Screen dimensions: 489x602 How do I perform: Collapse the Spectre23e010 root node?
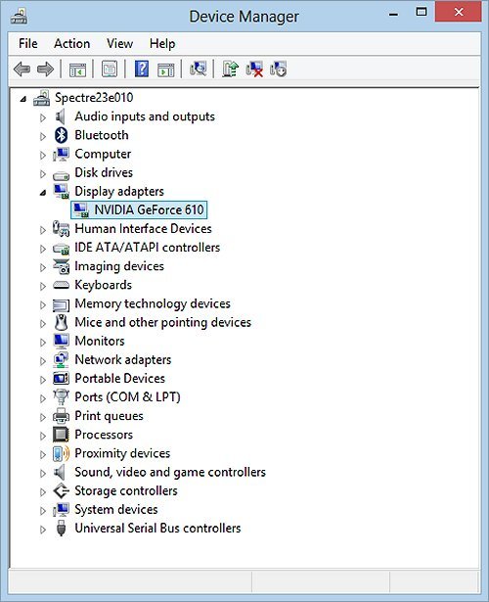pos(23,99)
